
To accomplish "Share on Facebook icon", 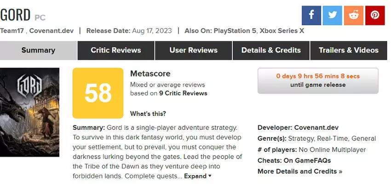I will (311, 15).
